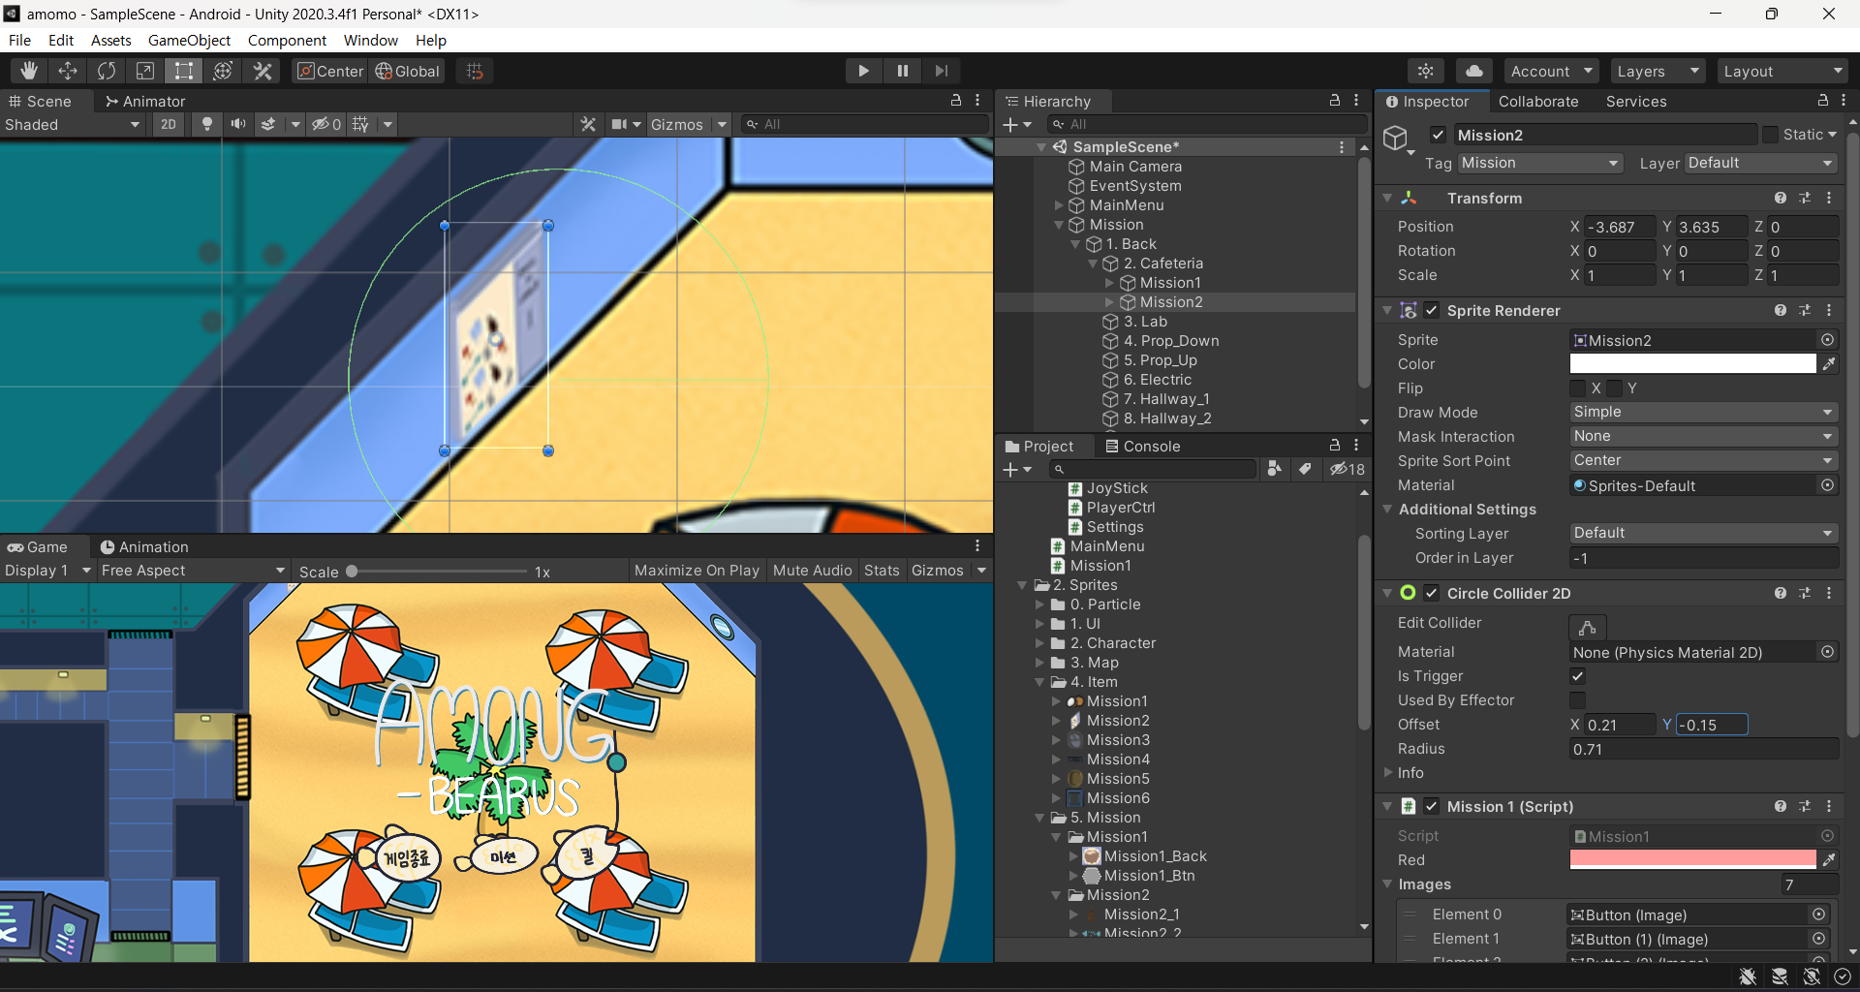
Task: Open the Account button
Action: point(1551,71)
